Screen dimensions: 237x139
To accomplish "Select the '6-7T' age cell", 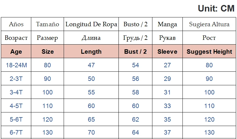I will [x=16, y=133].
